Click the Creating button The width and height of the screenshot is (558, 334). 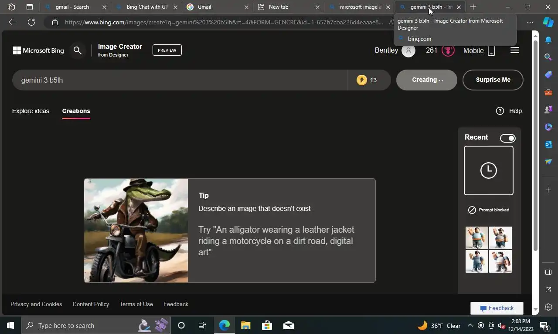point(427,80)
